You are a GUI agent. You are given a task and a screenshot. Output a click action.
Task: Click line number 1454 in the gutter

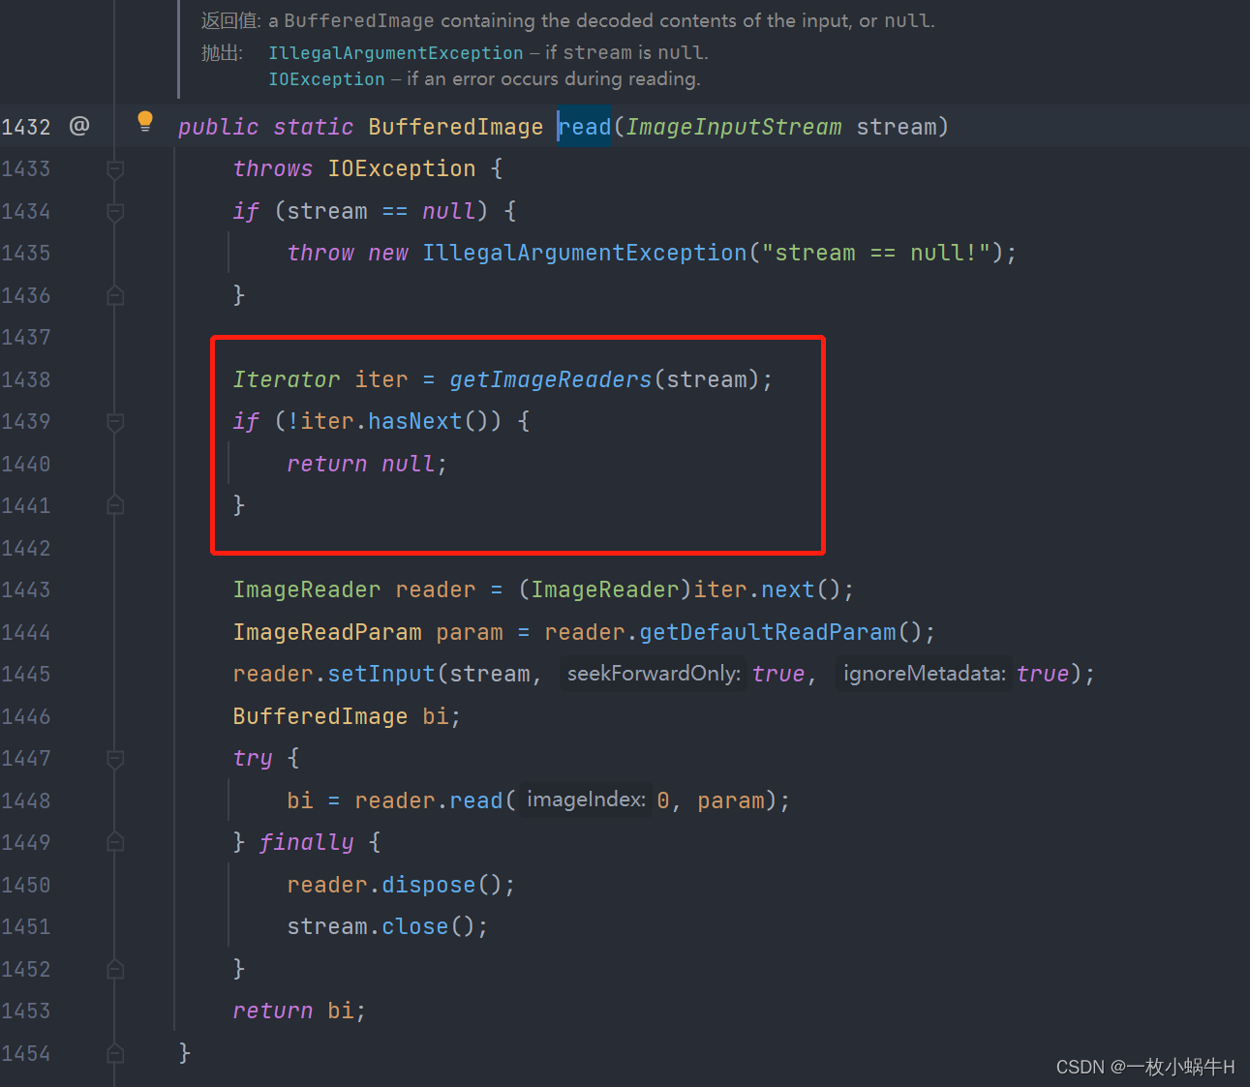point(26,1053)
